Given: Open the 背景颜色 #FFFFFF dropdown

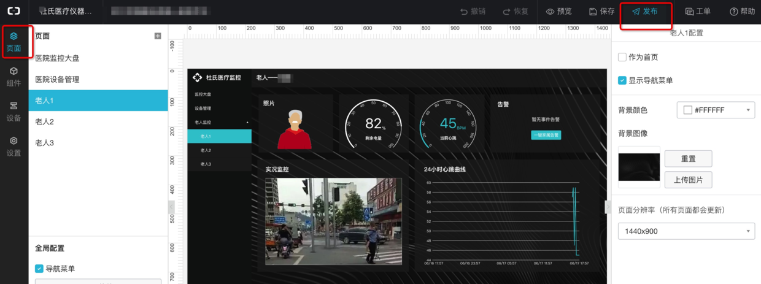Looking at the screenshot, I should pos(716,110).
